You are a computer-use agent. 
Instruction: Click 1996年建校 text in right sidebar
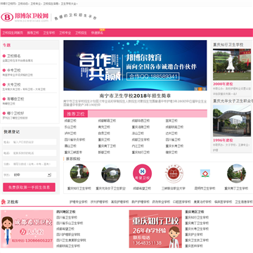(223, 141)
